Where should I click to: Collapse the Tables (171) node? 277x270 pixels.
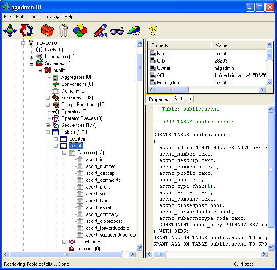click(48, 132)
